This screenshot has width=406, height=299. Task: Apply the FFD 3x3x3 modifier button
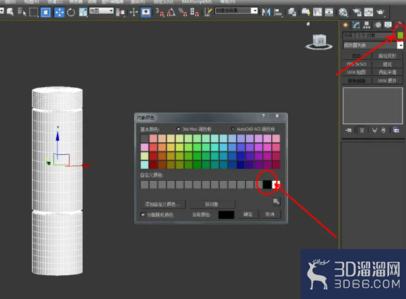[x=357, y=64]
